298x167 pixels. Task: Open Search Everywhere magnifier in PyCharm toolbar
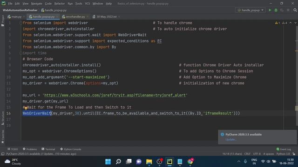click(295, 10)
